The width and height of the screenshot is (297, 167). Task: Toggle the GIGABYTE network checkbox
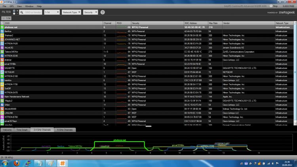click(x=2, y=68)
